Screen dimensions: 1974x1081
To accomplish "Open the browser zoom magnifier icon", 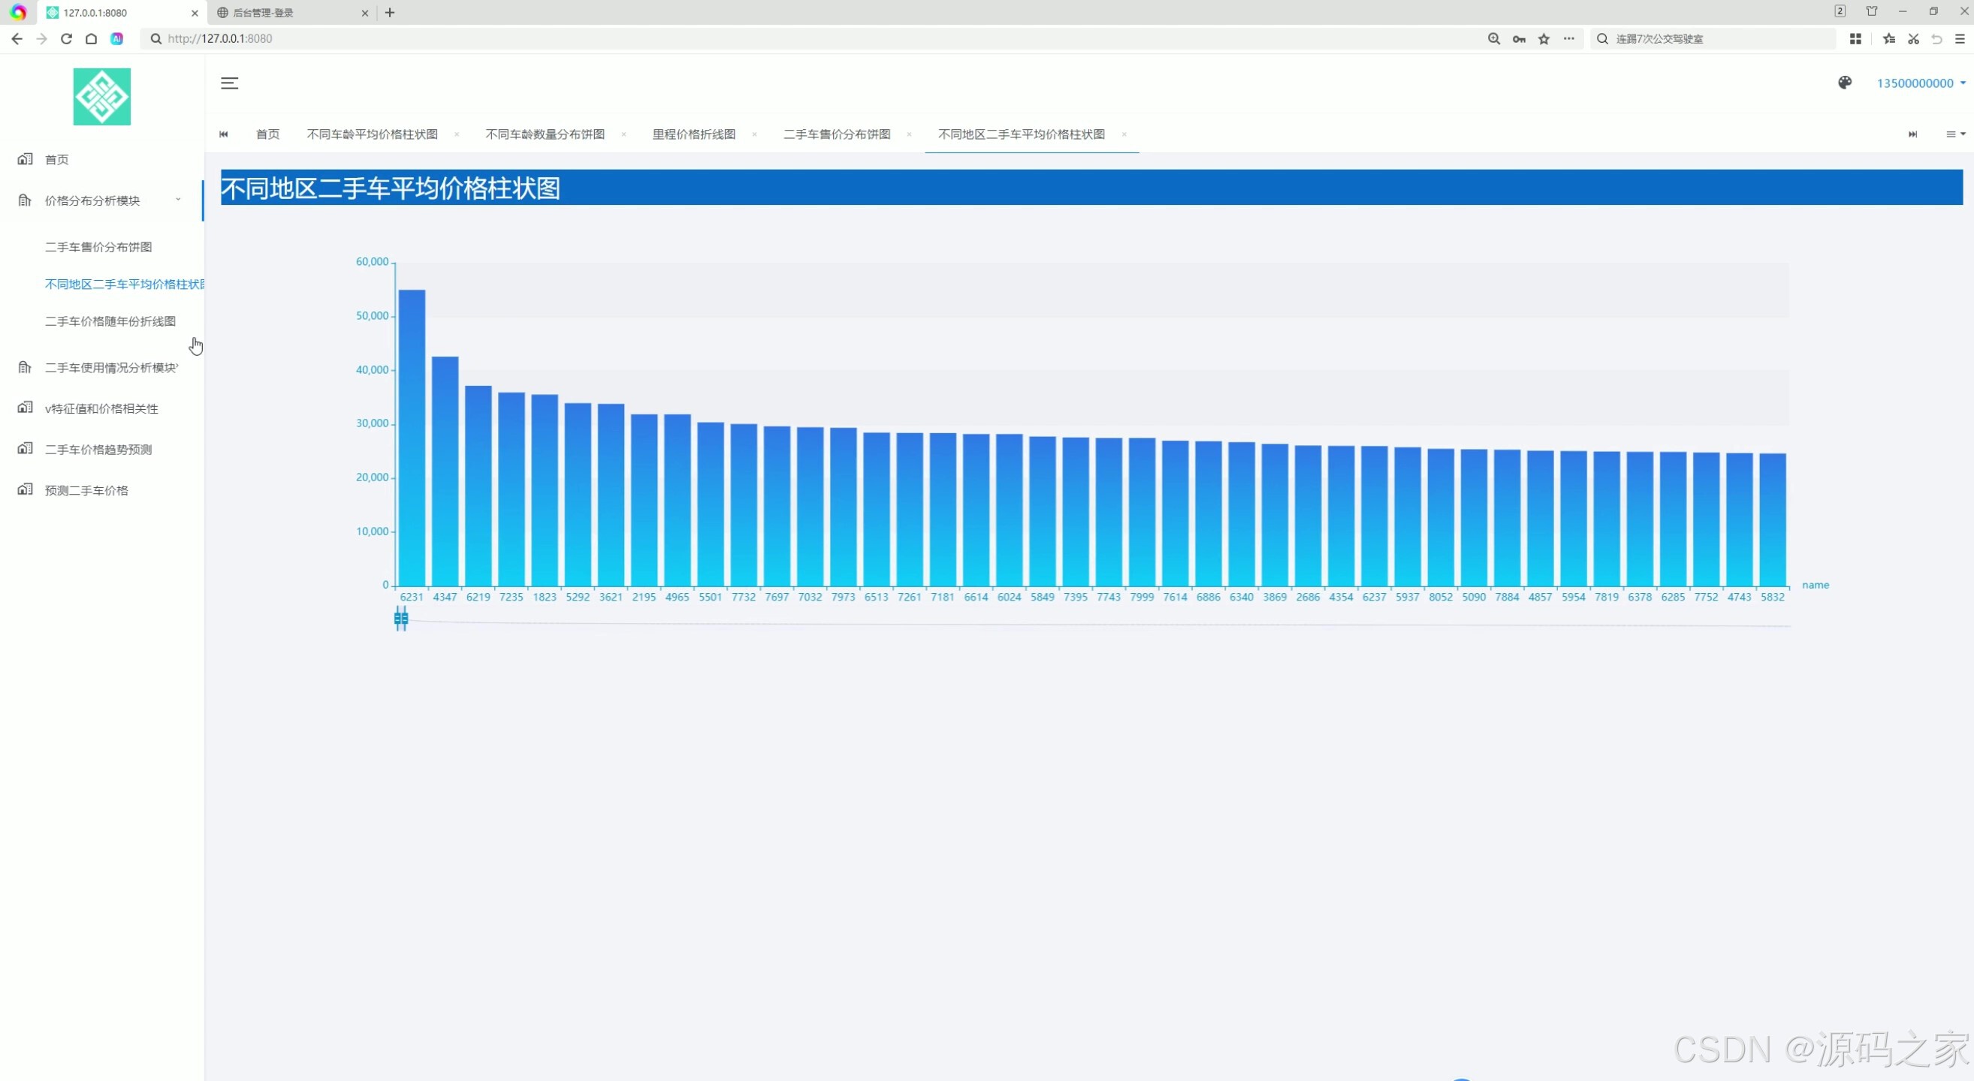I will (1493, 38).
